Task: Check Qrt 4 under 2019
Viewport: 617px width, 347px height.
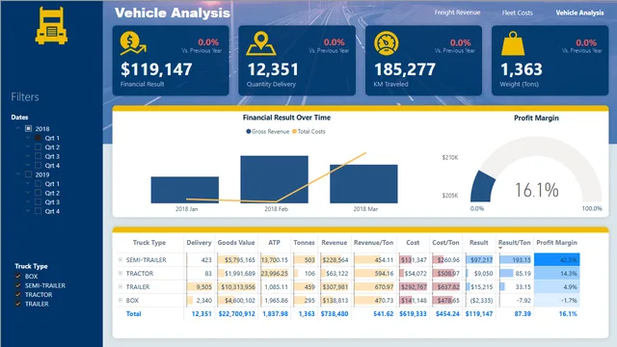Action: [x=38, y=211]
